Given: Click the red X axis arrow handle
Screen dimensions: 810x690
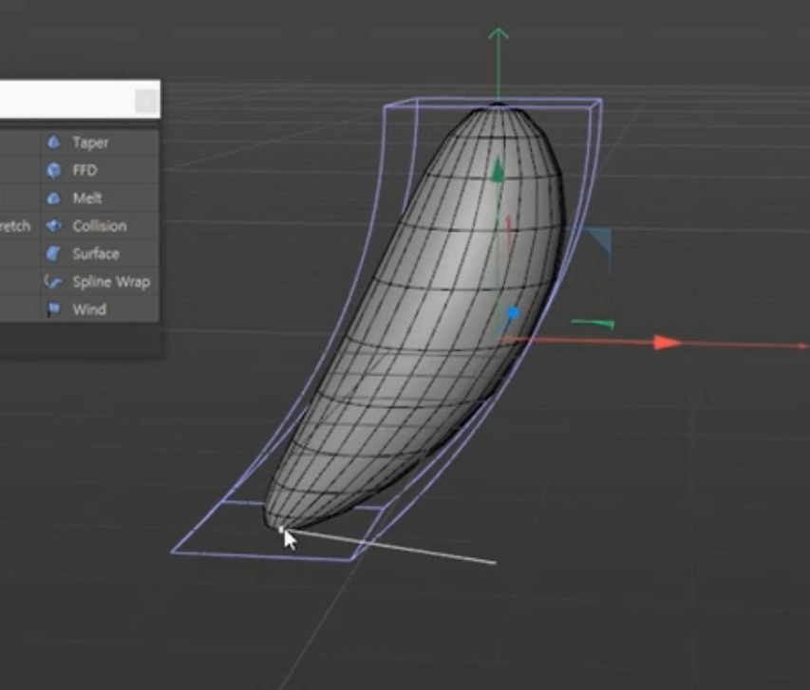Looking at the screenshot, I should tap(667, 342).
